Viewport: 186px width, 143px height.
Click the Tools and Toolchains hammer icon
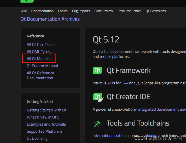pos(97,124)
